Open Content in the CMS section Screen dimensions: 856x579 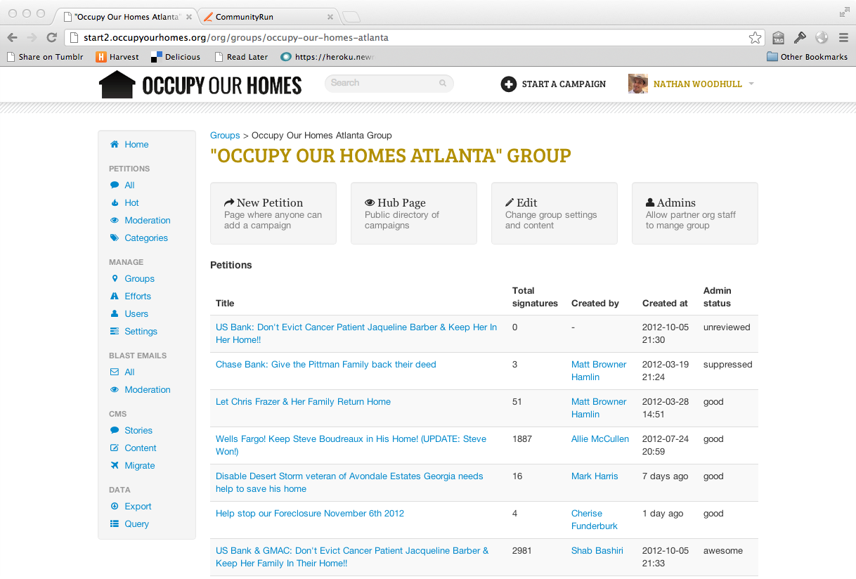tap(141, 448)
